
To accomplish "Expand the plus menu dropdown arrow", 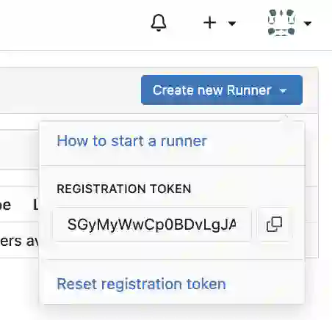I will [231, 23].
